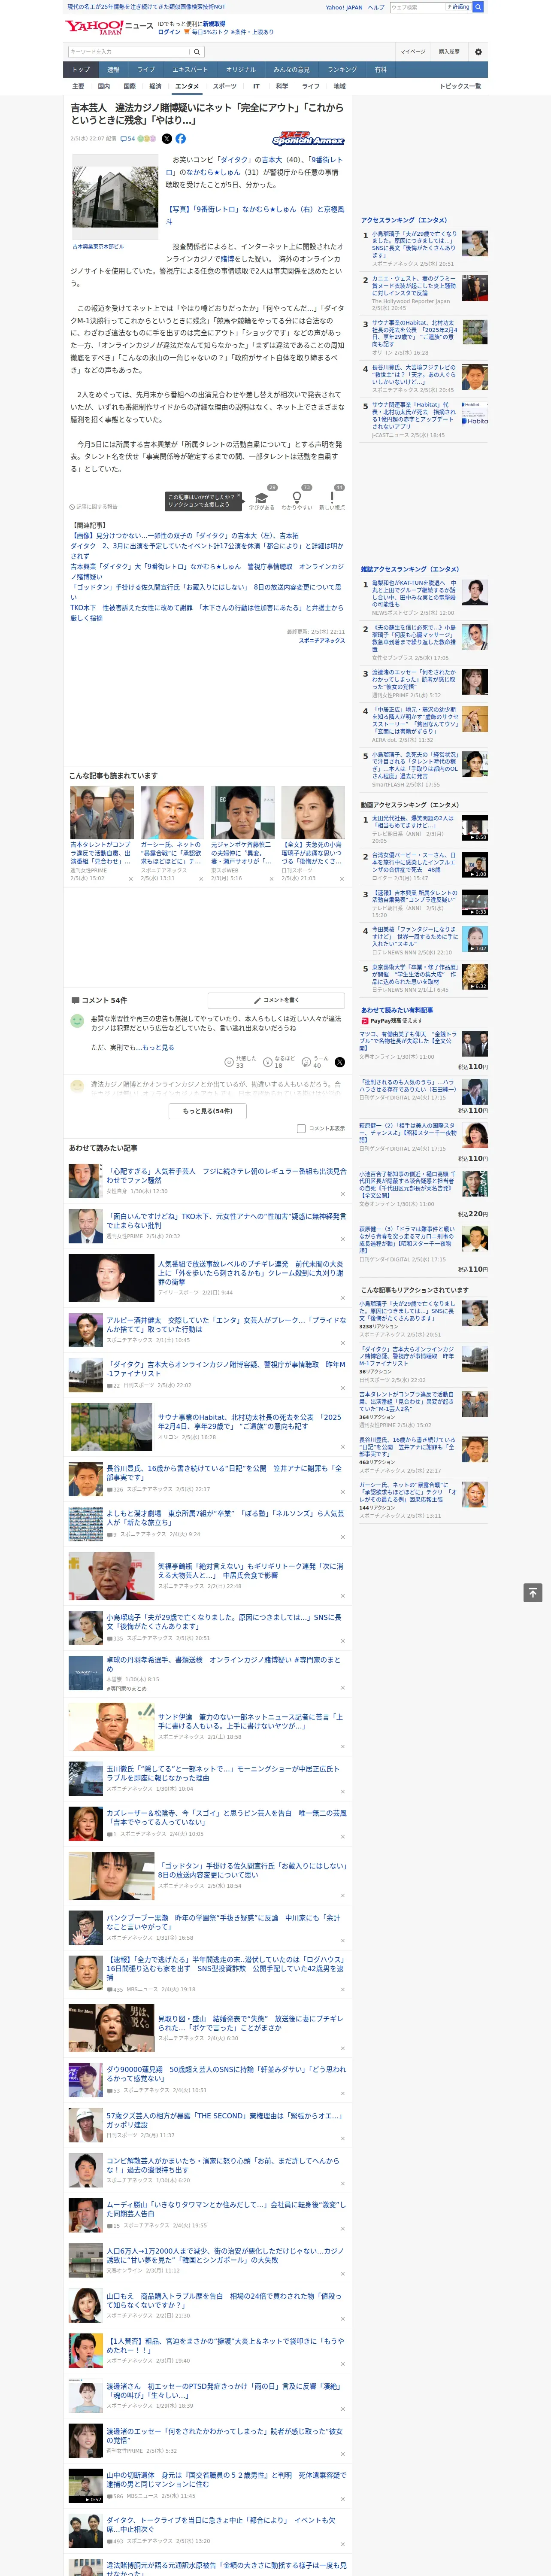The image size is (551, 2576).
Task: Share the comment on X
Action: [x=339, y=1062]
